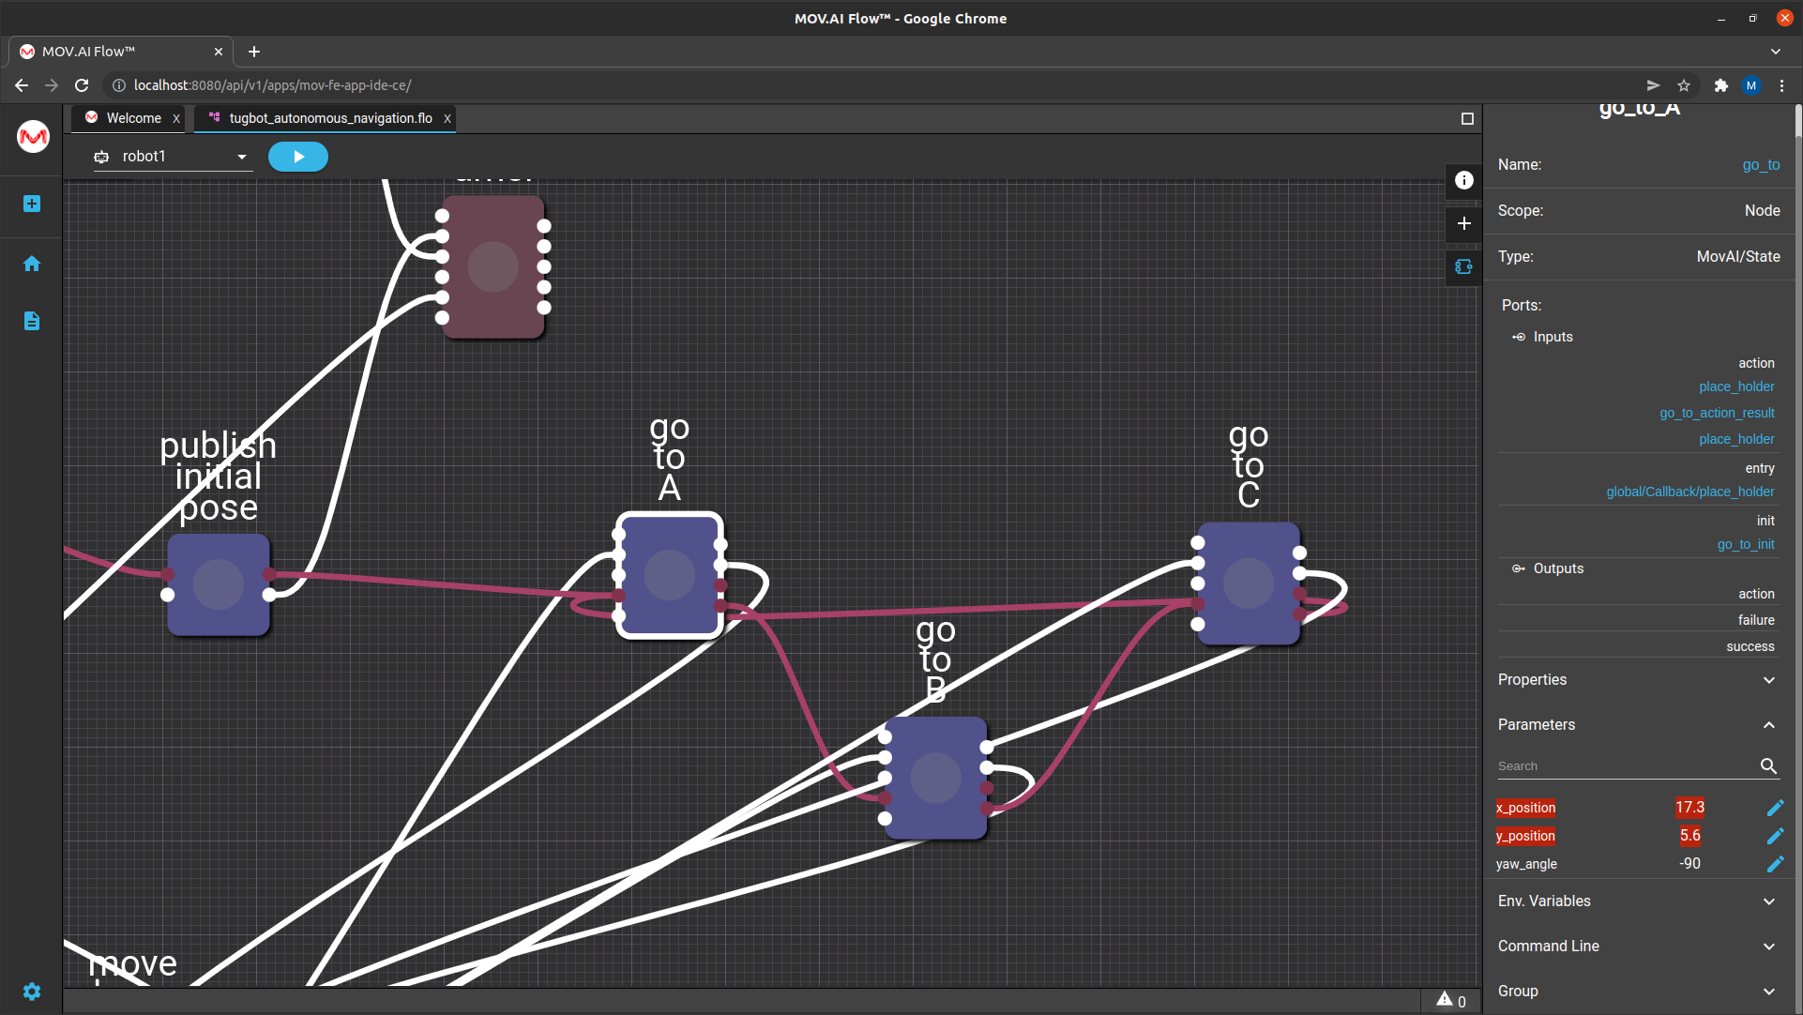The image size is (1803, 1015).
Task: Click the site info icon in address bar
Action: click(119, 85)
